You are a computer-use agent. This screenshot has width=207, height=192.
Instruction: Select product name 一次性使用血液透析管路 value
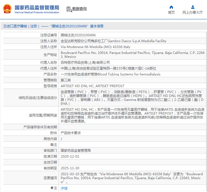(110, 74)
